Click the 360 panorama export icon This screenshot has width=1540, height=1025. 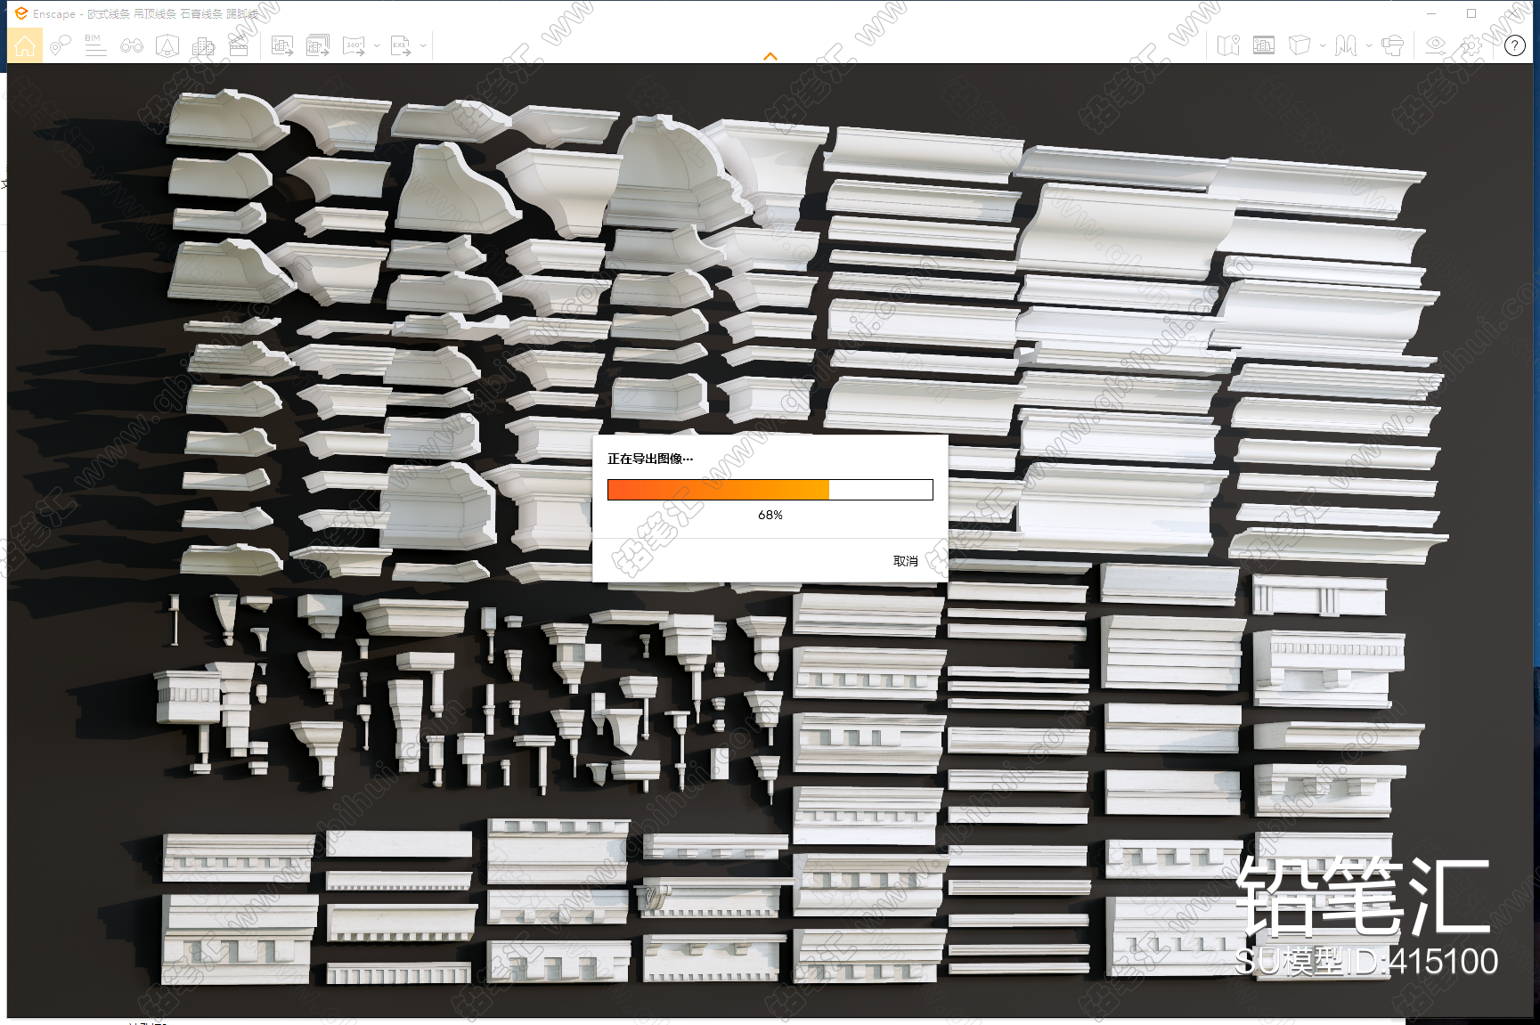tap(354, 45)
